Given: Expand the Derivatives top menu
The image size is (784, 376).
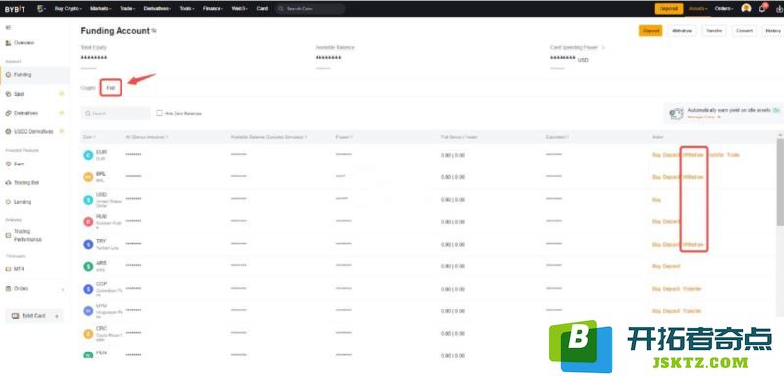Looking at the screenshot, I should [157, 9].
